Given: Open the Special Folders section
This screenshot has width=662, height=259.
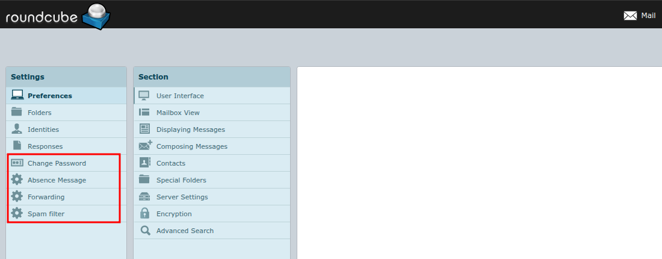Looking at the screenshot, I should click(181, 180).
